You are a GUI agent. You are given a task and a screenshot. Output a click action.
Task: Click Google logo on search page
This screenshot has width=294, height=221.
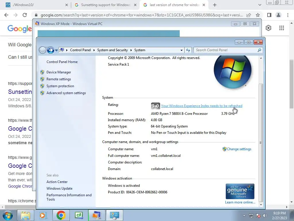click(x=20, y=29)
